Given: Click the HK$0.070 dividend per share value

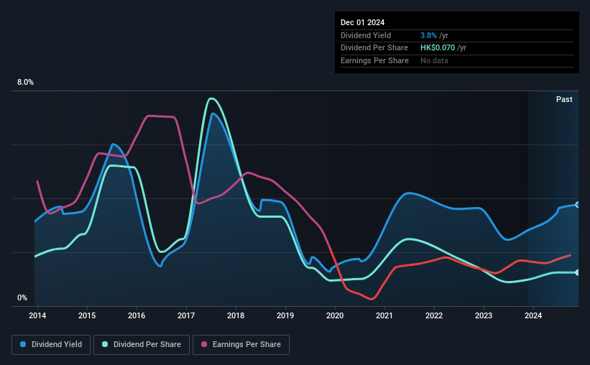Looking at the screenshot, I should tap(437, 48).
